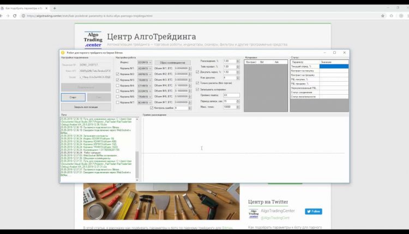Click the Закрыть все позиции button
This screenshot has height=234, width=409.
pos(86,107)
